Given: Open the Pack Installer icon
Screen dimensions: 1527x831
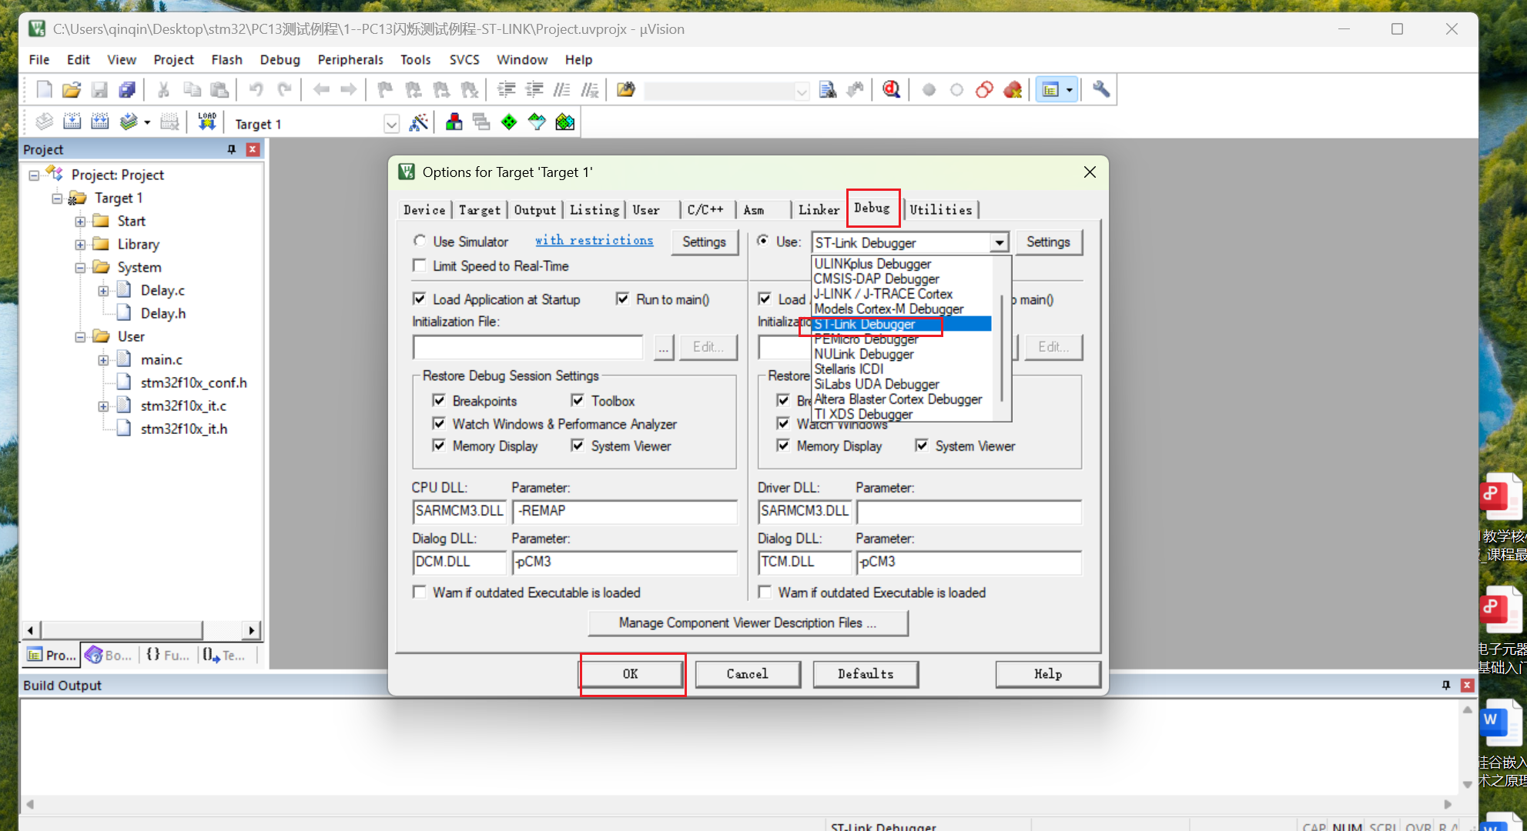Looking at the screenshot, I should point(565,122).
